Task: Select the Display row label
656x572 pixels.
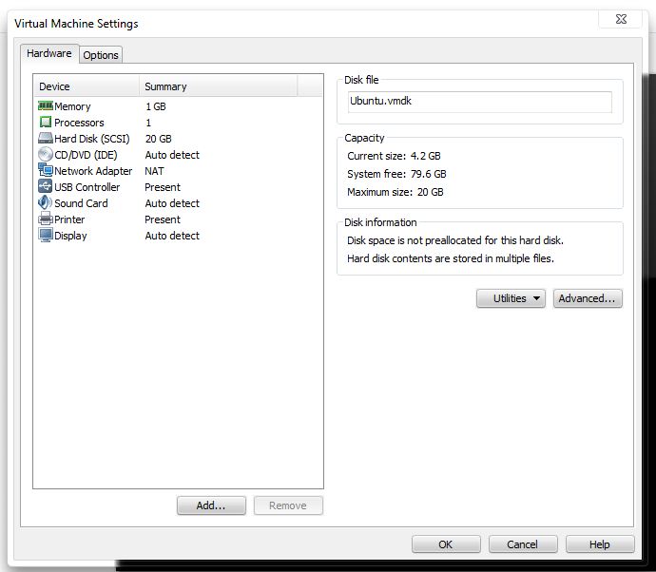Action: tap(70, 236)
